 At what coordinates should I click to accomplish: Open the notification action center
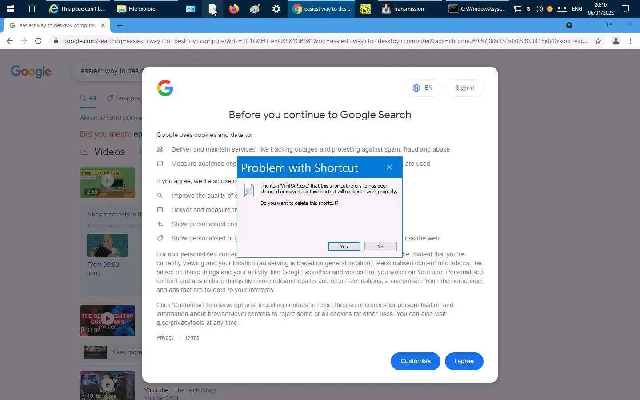[625, 8]
